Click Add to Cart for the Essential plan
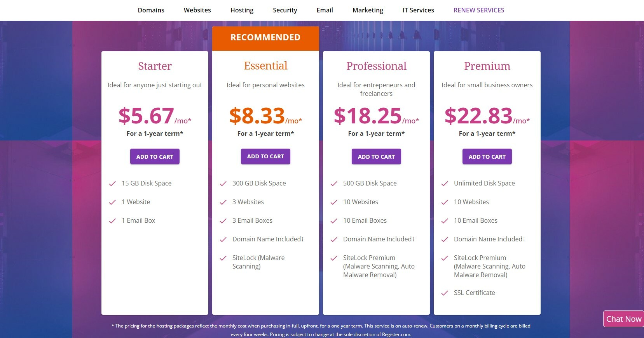 click(265, 156)
